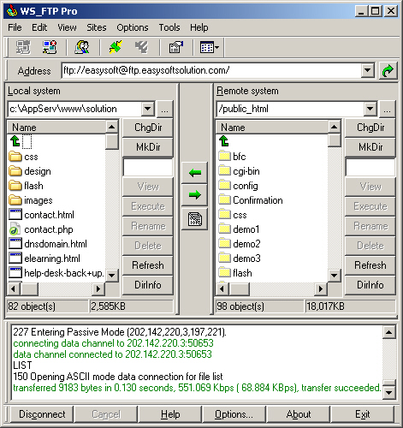403x428 pixels.
Task: Select the local design folder
Action: point(30,171)
